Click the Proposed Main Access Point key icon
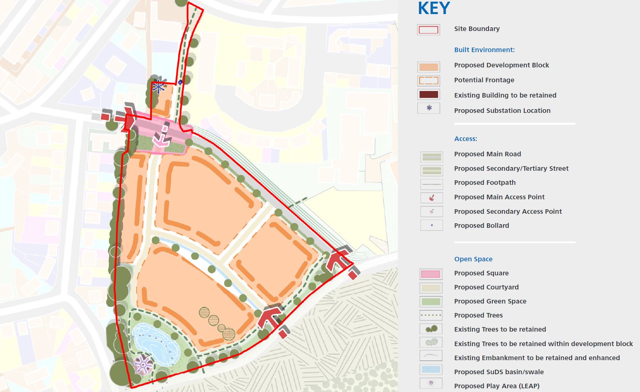The width and height of the screenshot is (640, 392). pos(431,198)
